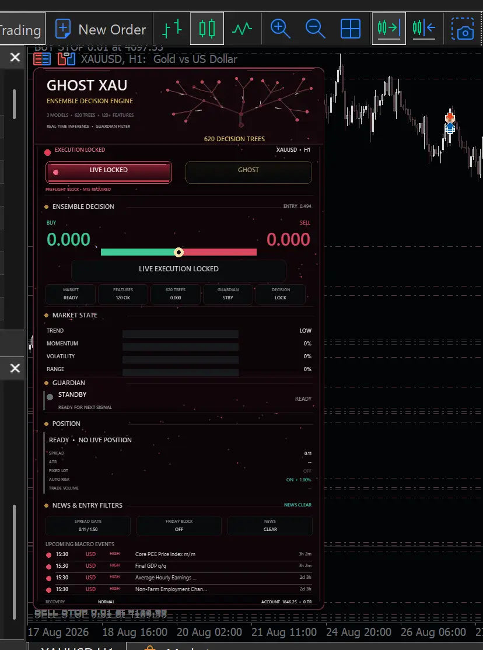483x650 pixels.
Task: Close the upper left side panel
Action: (15, 57)
